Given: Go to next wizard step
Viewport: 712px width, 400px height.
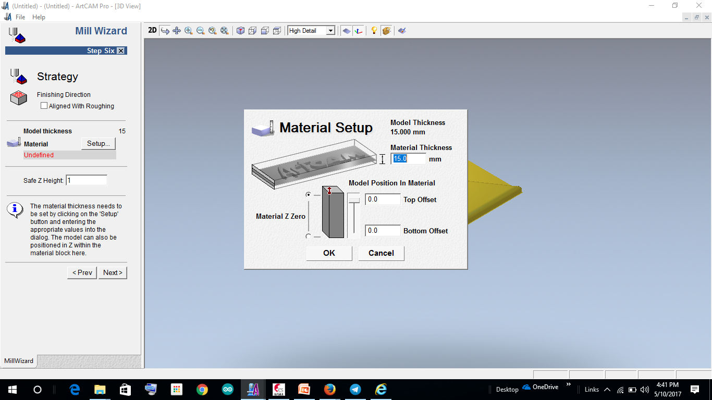Looking at the screenshot, I should (113, 272).
